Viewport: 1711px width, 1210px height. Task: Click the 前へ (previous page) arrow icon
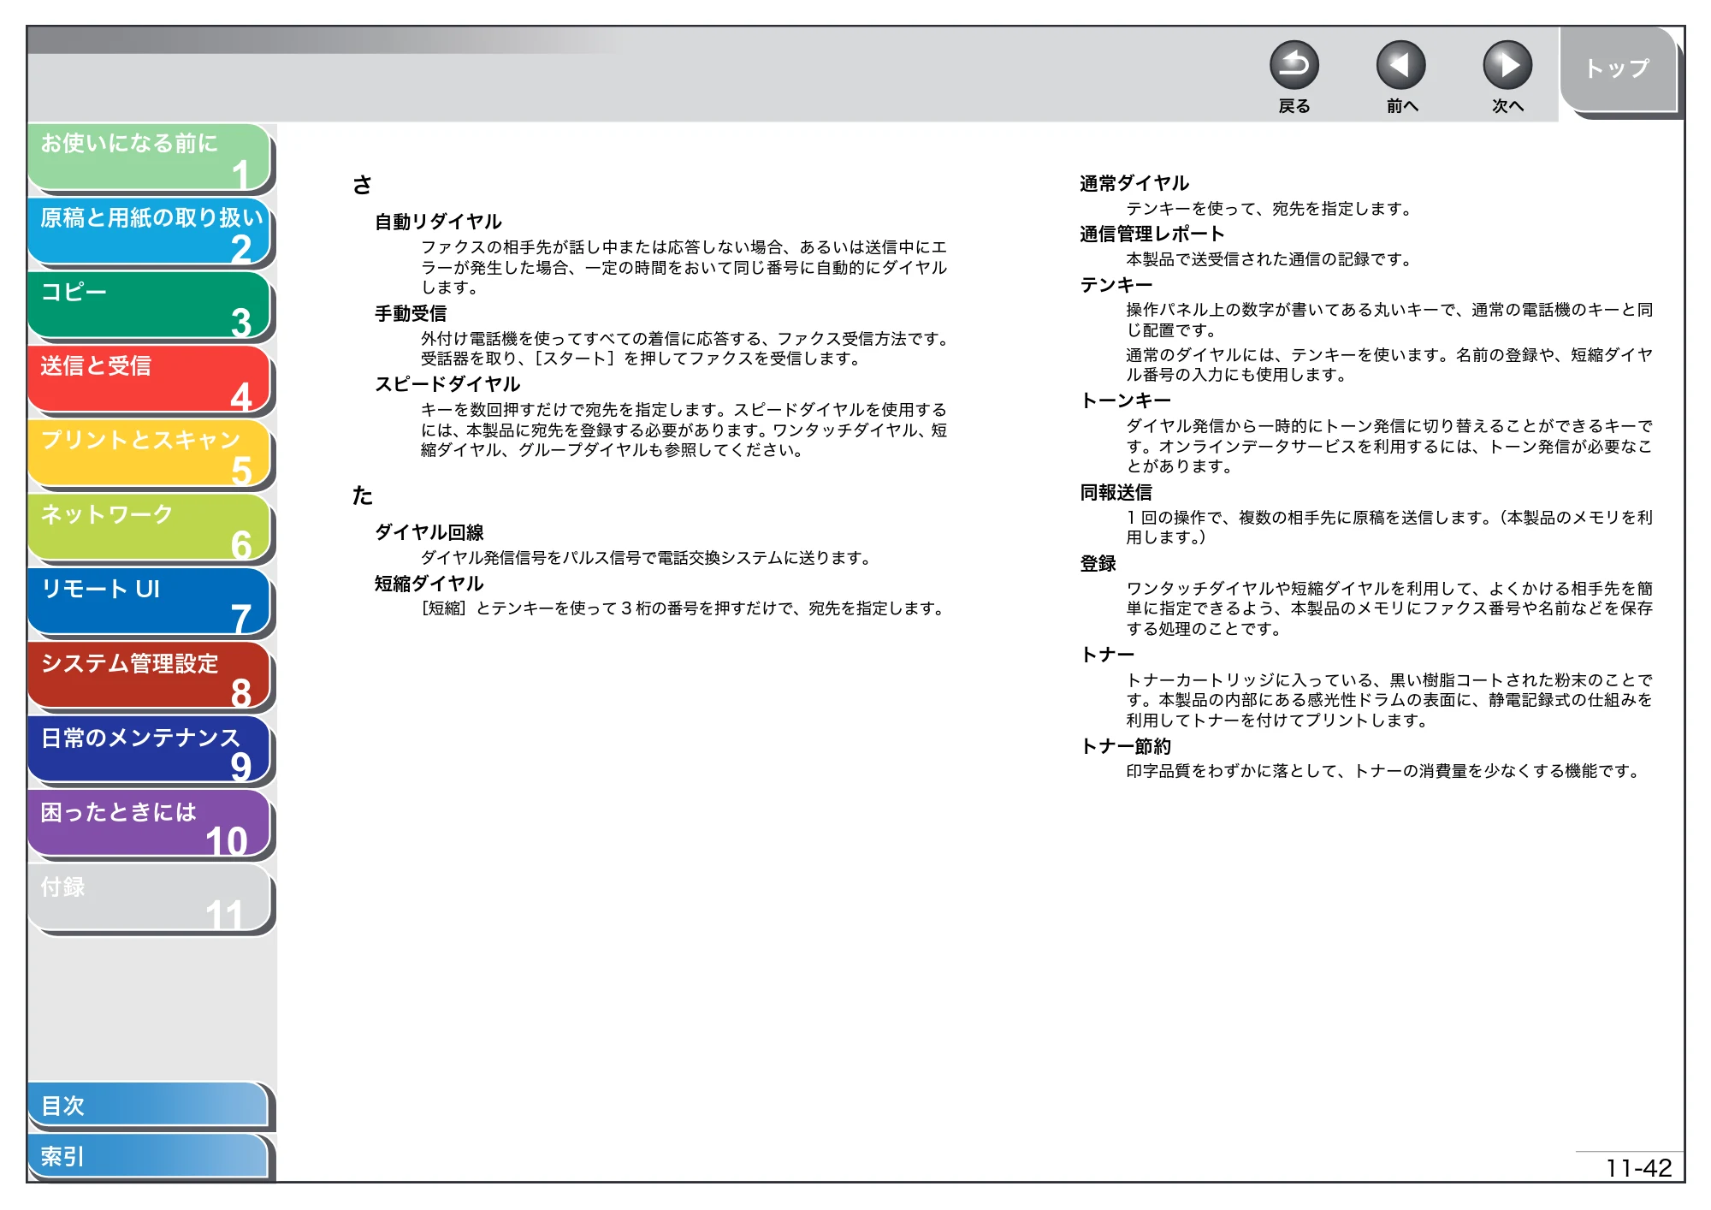tap(1400, 65)
